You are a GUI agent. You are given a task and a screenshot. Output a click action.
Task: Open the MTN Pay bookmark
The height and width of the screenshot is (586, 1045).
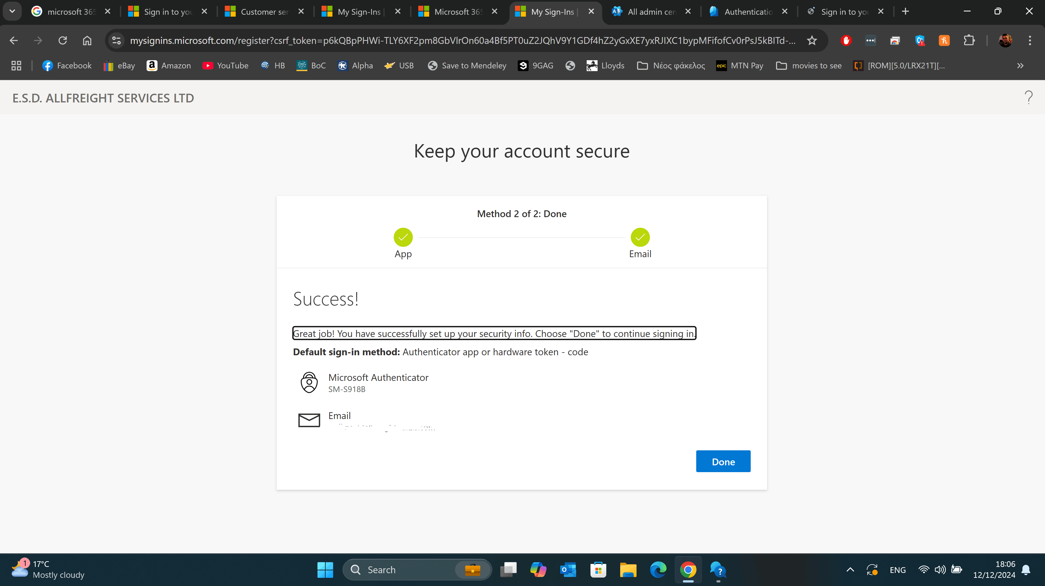coord(740,66)
